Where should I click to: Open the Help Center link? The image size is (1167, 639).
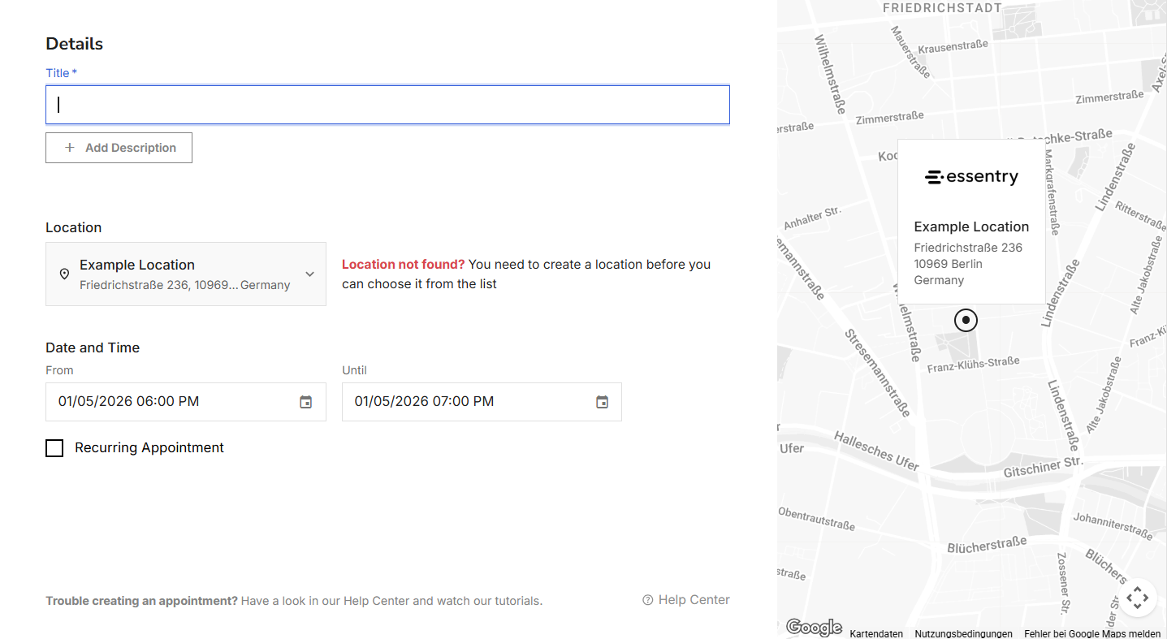686,600
